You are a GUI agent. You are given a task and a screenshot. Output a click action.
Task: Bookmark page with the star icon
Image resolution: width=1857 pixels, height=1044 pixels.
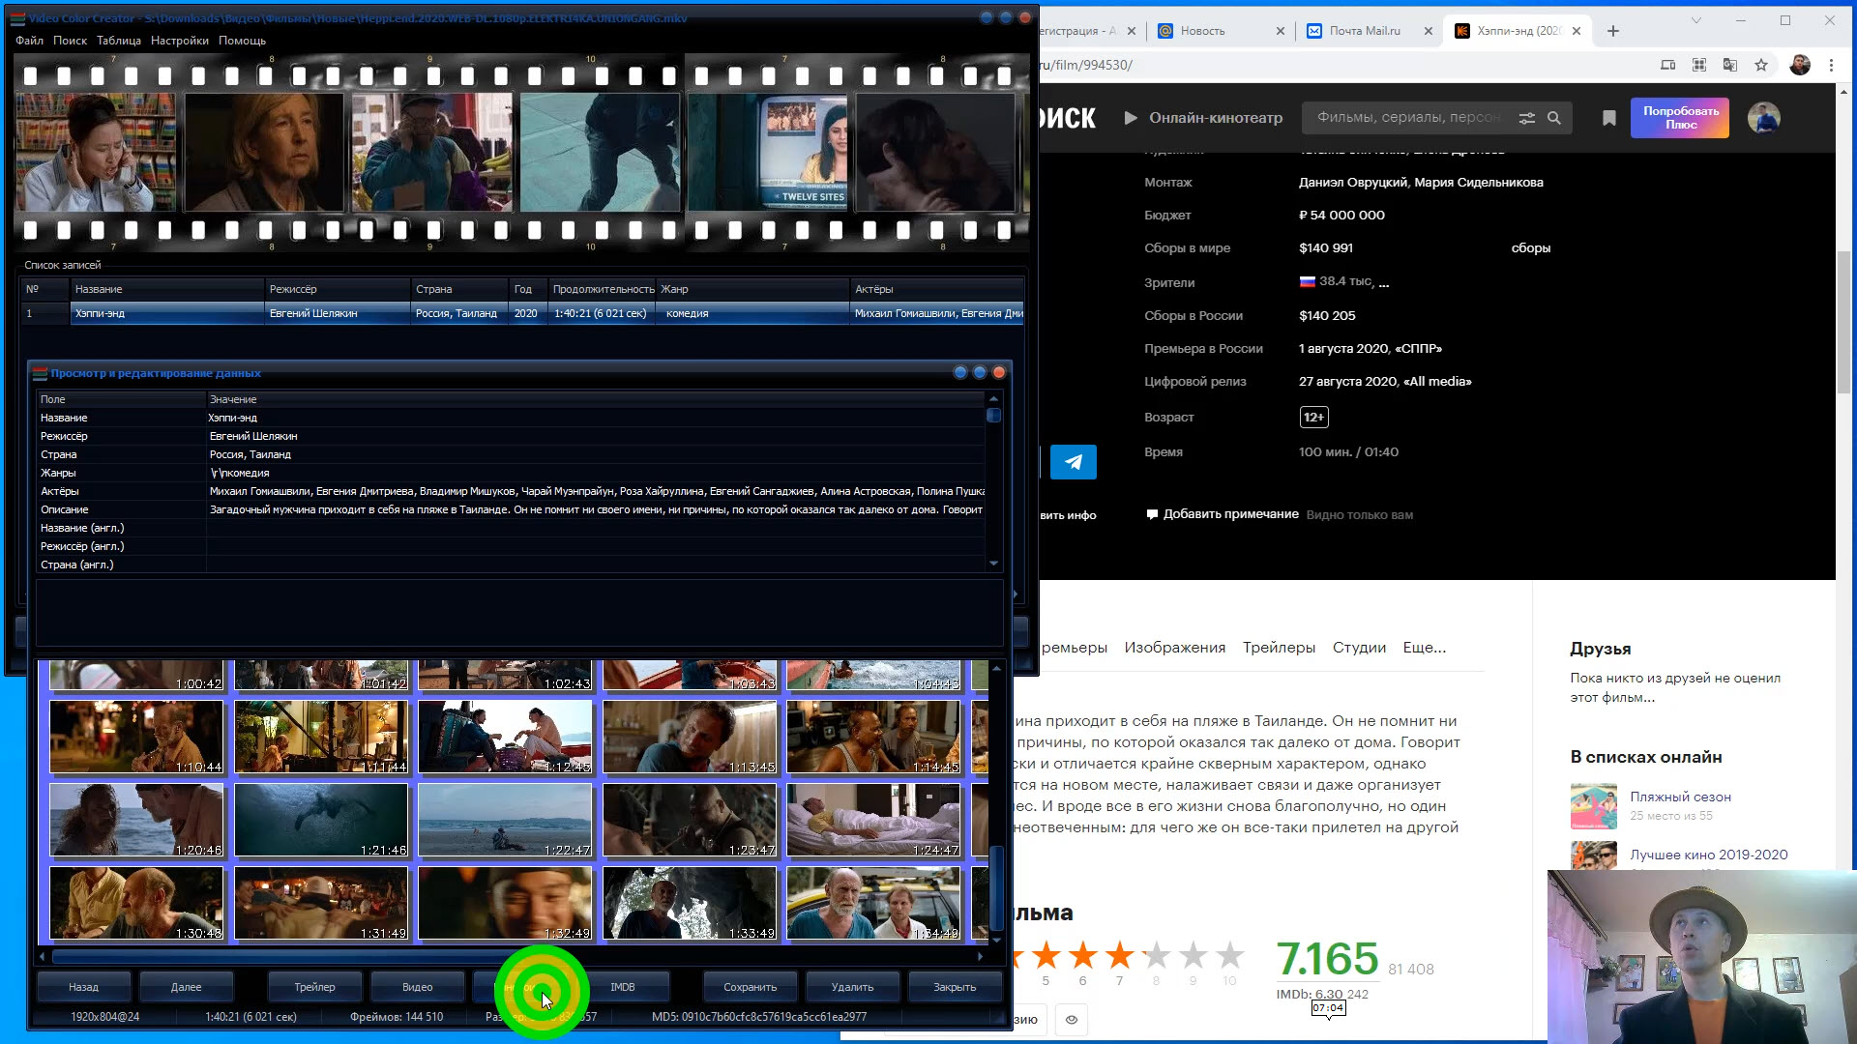[x=1761, y=65]
